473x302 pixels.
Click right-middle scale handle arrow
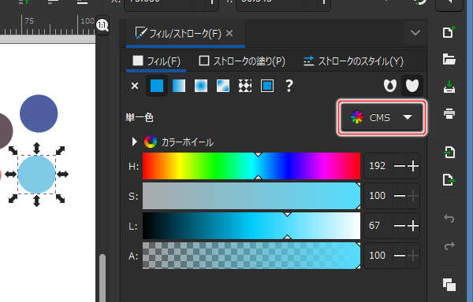point(62,174)
